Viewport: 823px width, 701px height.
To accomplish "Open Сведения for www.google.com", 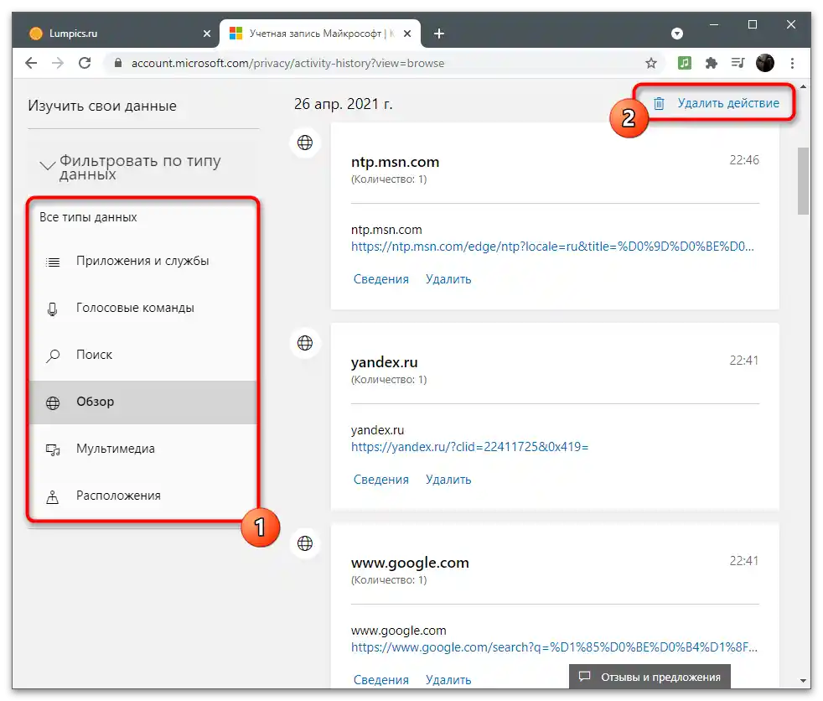I will (381, 680).
